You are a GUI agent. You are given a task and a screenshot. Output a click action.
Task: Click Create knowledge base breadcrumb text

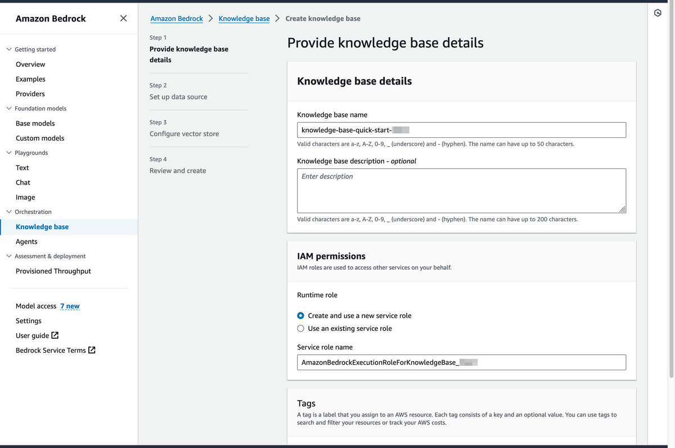point(323,19)
